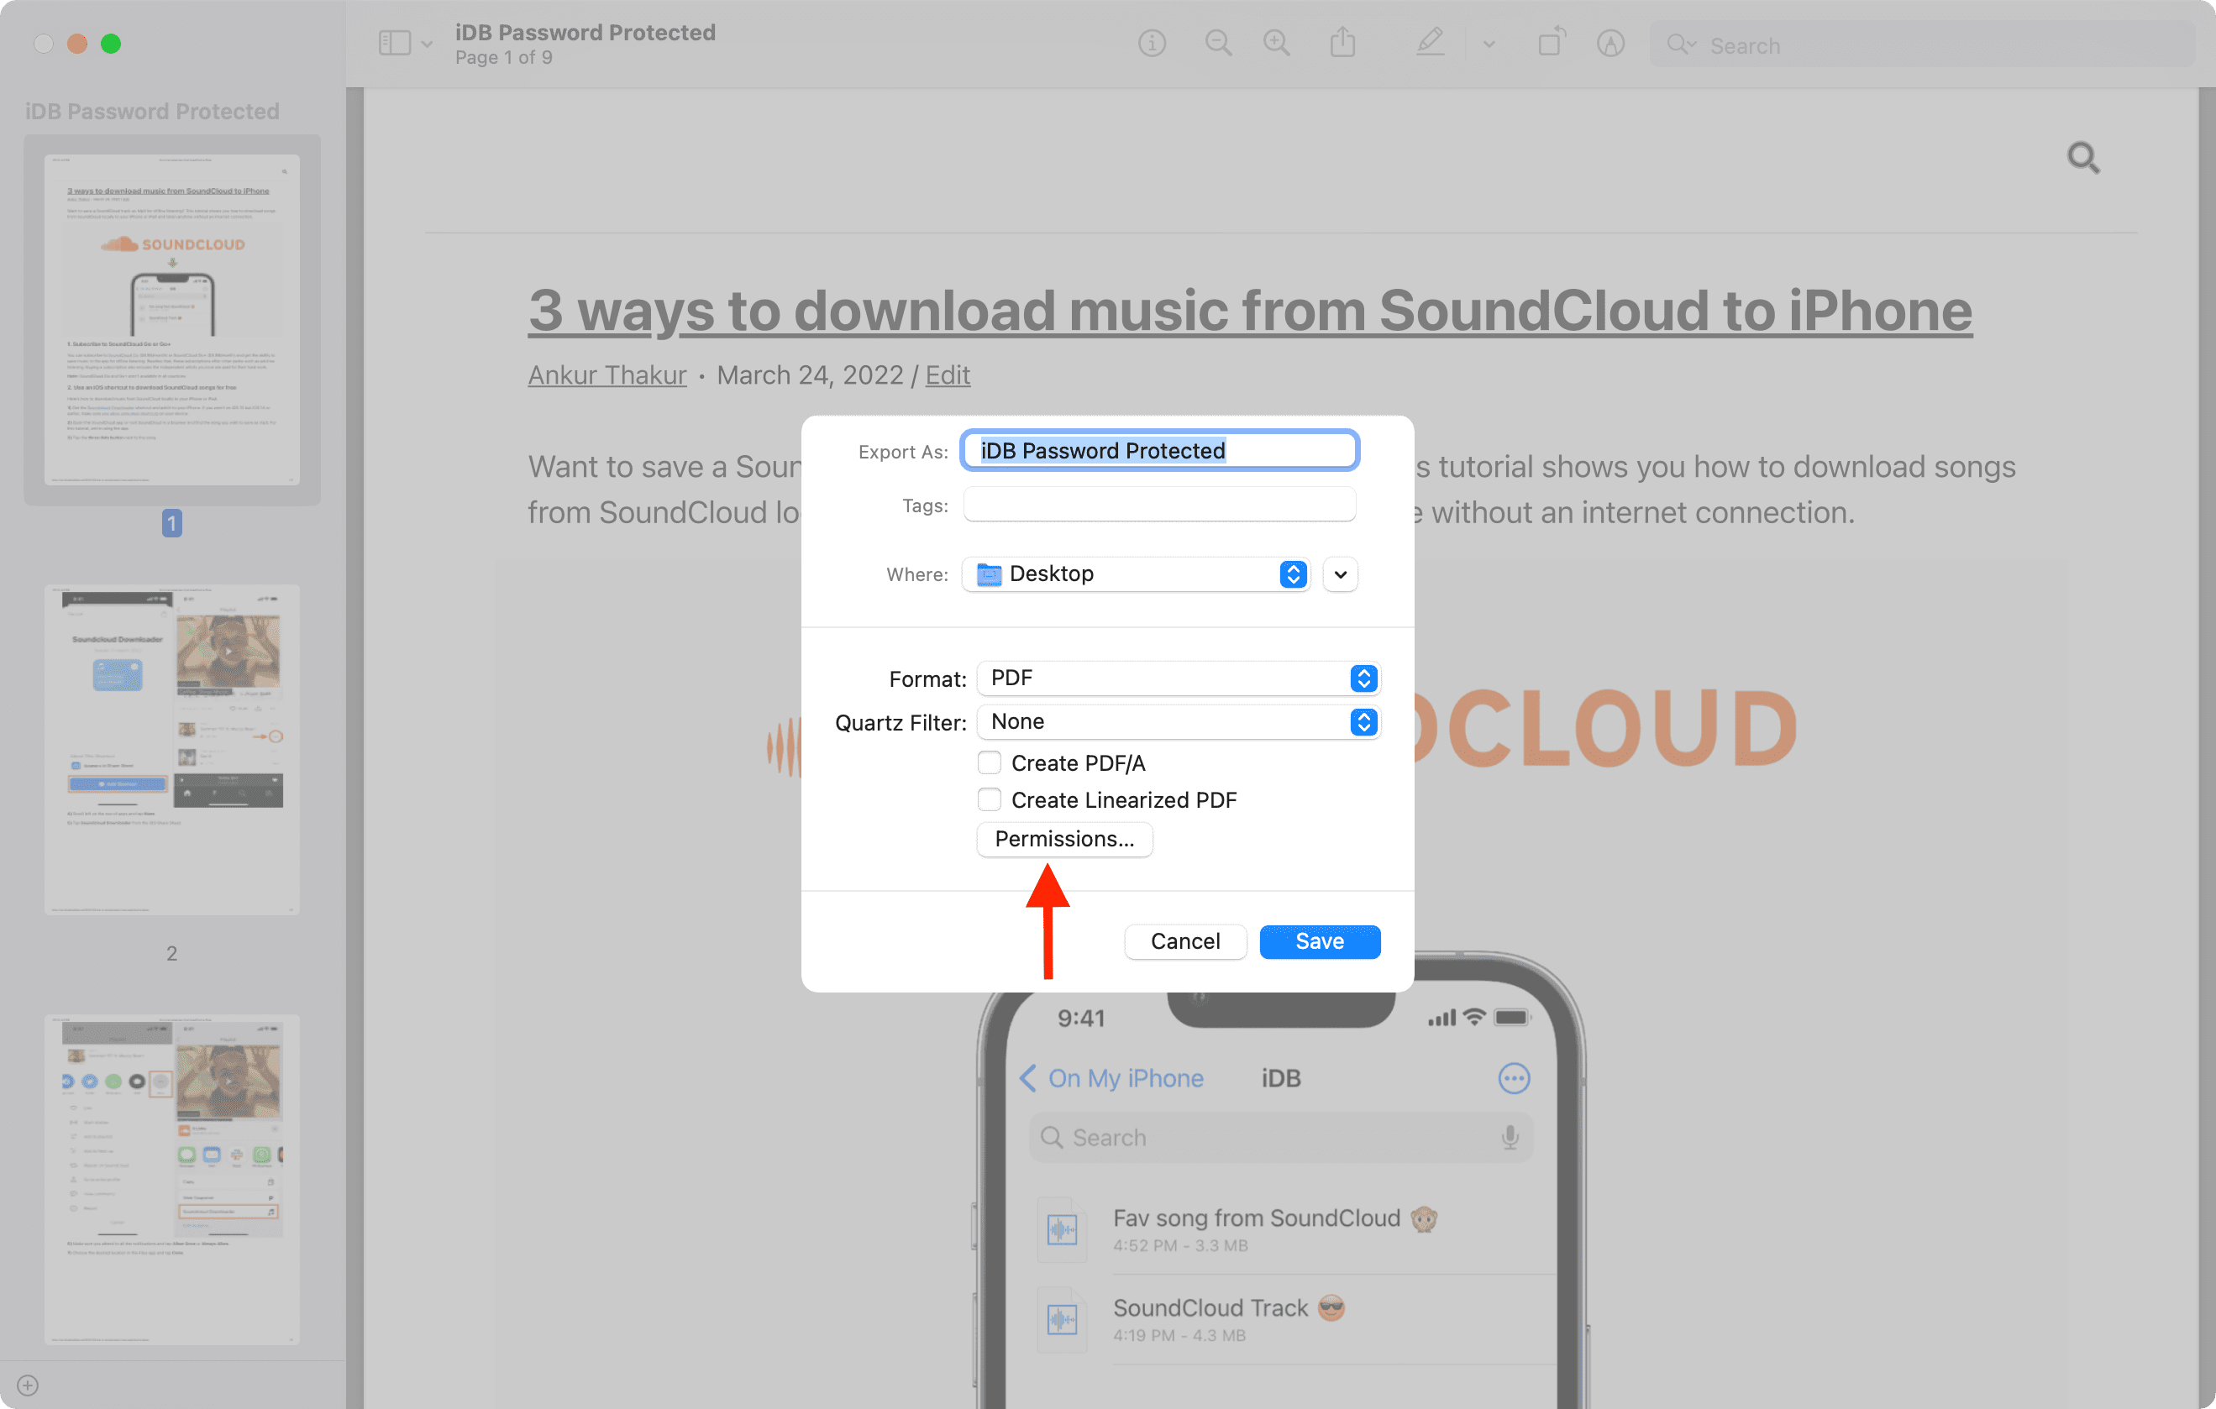2216x1409 pixels.
Task: Open the Quartz Filter dropdown
Action: 1179,722
